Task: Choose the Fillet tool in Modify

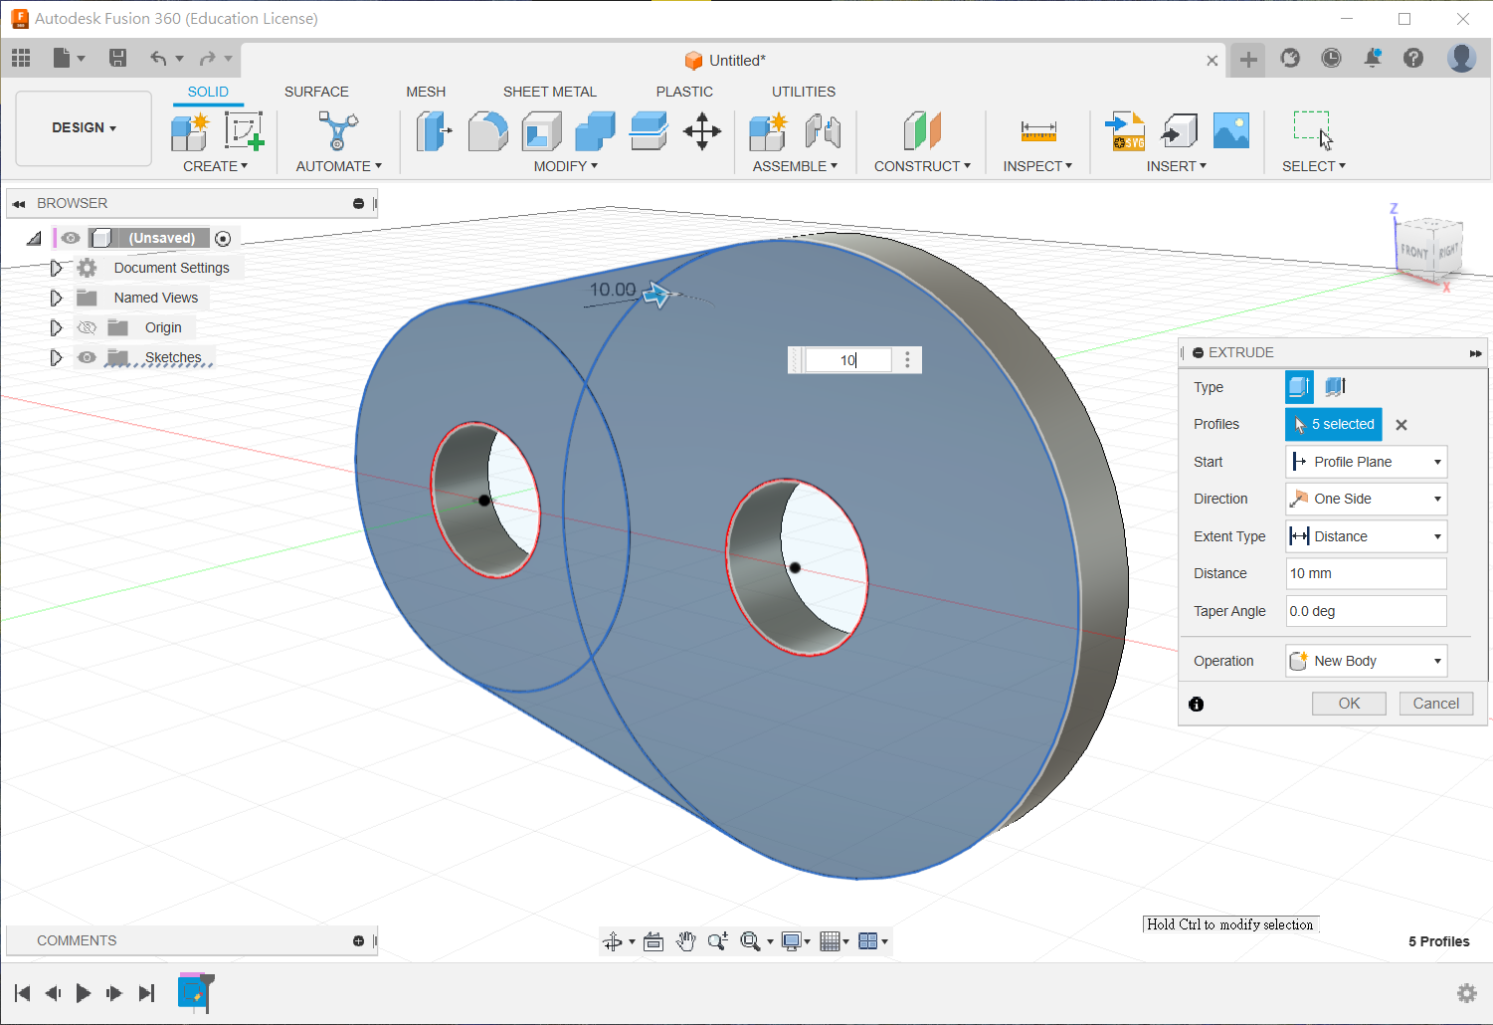Action: [487, 131]
